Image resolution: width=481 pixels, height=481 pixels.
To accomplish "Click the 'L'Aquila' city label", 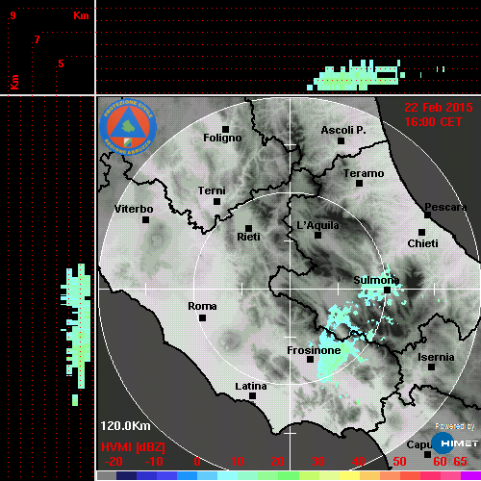I will click(x=317, y=225).
